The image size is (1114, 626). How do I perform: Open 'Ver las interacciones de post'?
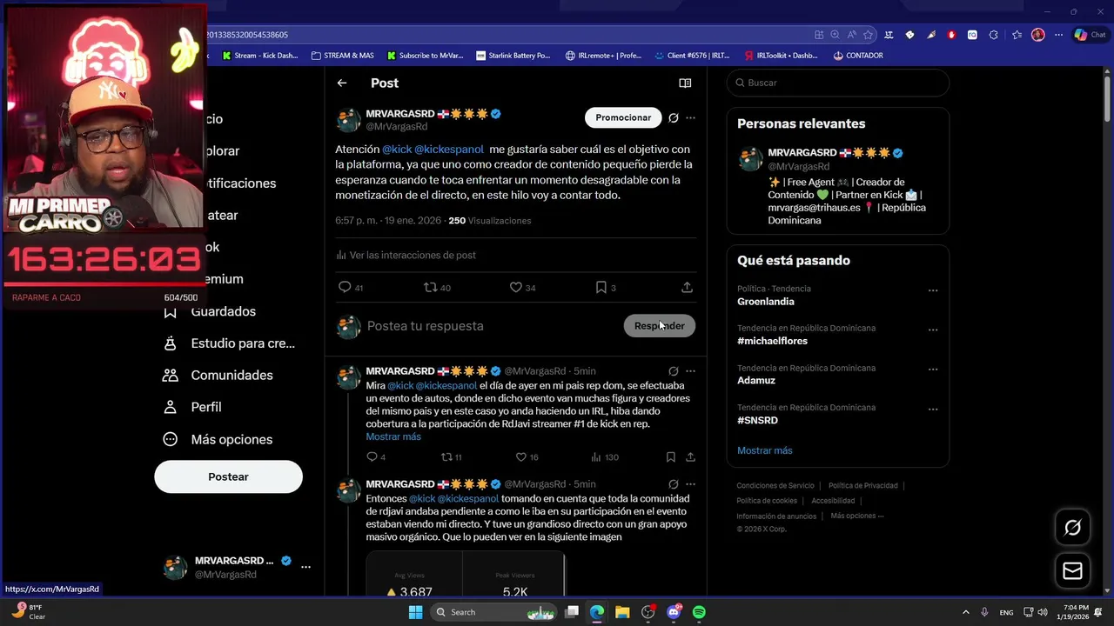click(x=406, y=255)
